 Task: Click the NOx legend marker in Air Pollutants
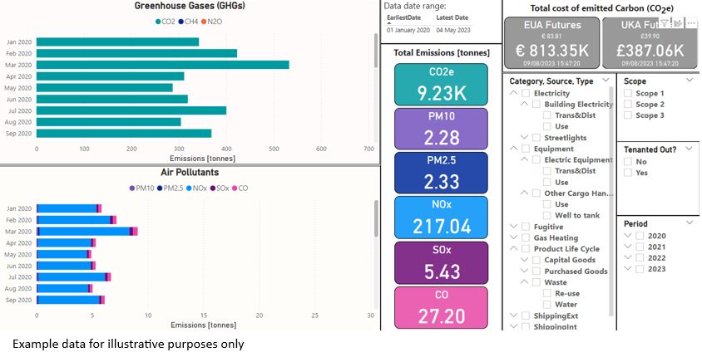tap(190, 188)
